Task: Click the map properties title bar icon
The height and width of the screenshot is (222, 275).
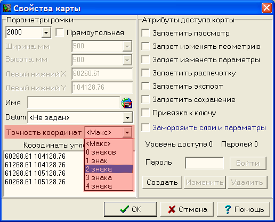Action: [x=7, y=8]
